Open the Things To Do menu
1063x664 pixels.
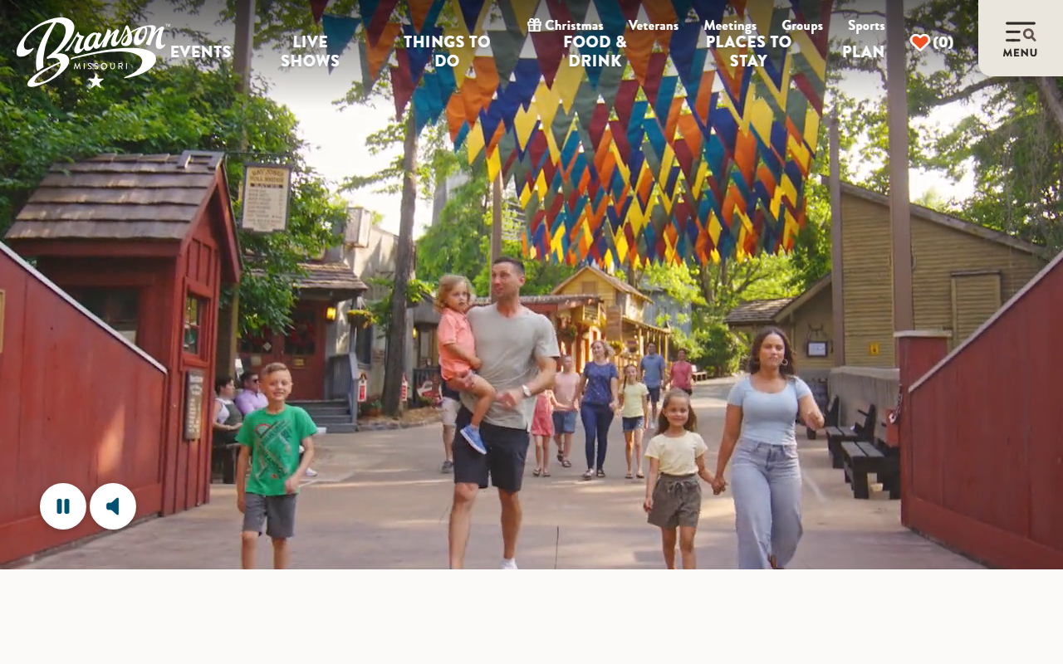click(447, 51)
